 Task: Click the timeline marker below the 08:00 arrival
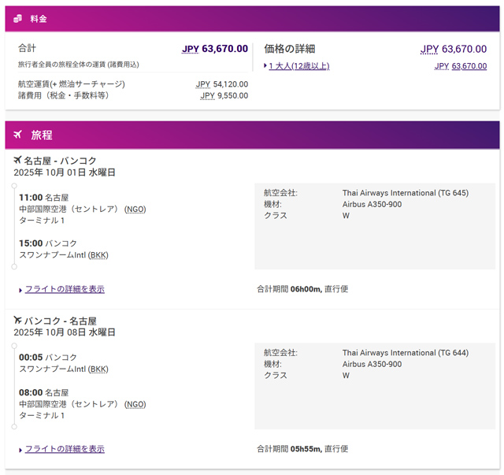pyautogui.click(x=14, y=426)
